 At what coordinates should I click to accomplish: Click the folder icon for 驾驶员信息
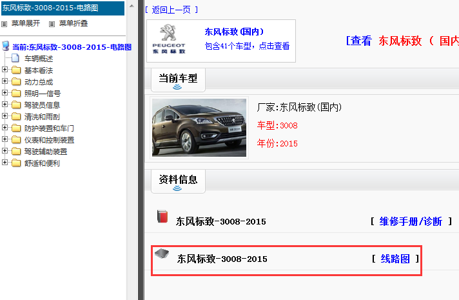click(x=16, y=105)
